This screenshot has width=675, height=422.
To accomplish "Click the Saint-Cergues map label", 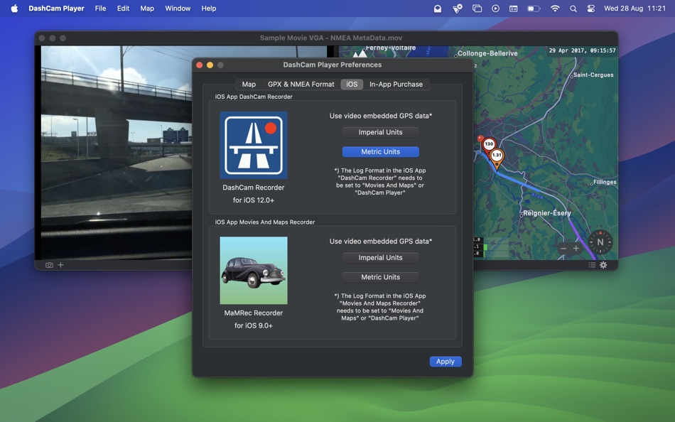I will (x=593, y=75).
